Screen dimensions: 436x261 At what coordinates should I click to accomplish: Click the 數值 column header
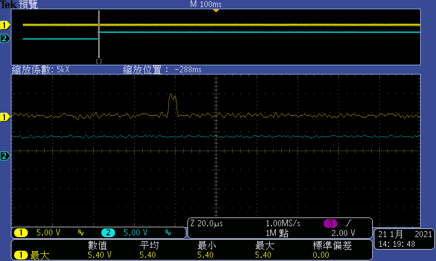[98, 245]
